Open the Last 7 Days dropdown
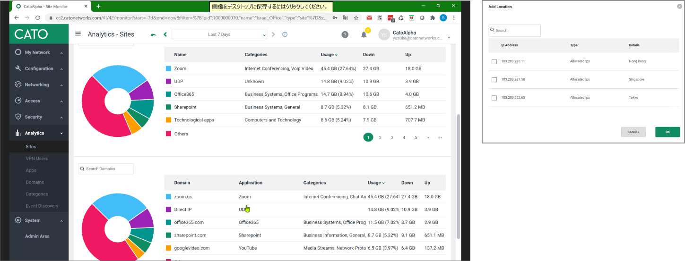Screen dimensions: 685x261 (x=219, y=34)
